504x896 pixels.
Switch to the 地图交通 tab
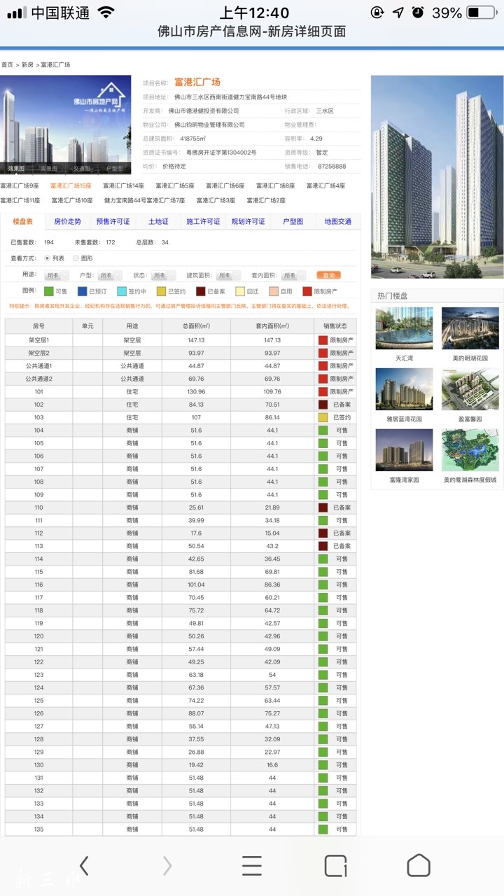coord(338,221)
